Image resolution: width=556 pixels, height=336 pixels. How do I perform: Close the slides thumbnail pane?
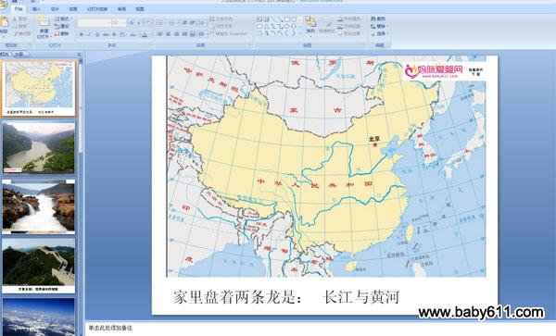click(x=79, y=55)
